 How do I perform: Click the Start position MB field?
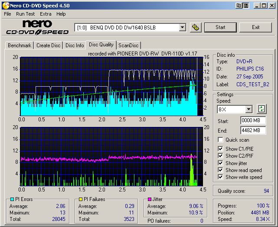click(x=253, y=120)
